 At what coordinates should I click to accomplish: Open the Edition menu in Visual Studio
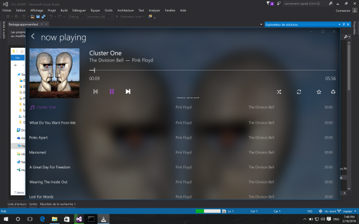coord(20,10)
